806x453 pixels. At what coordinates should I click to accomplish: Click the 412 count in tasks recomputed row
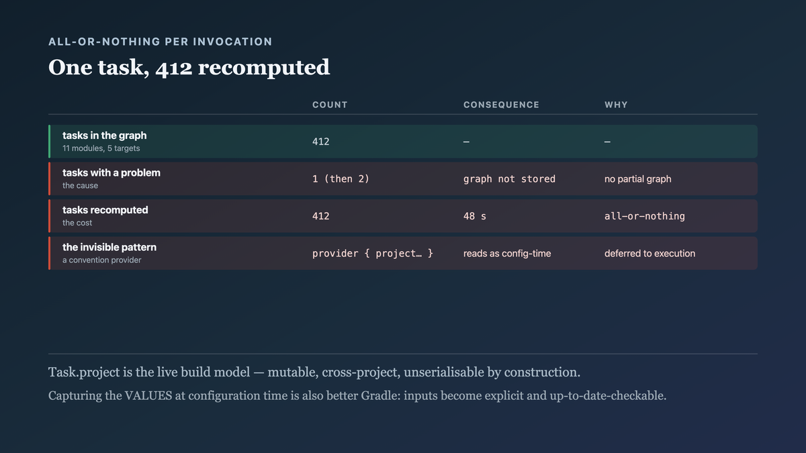(x=321, y=216)
